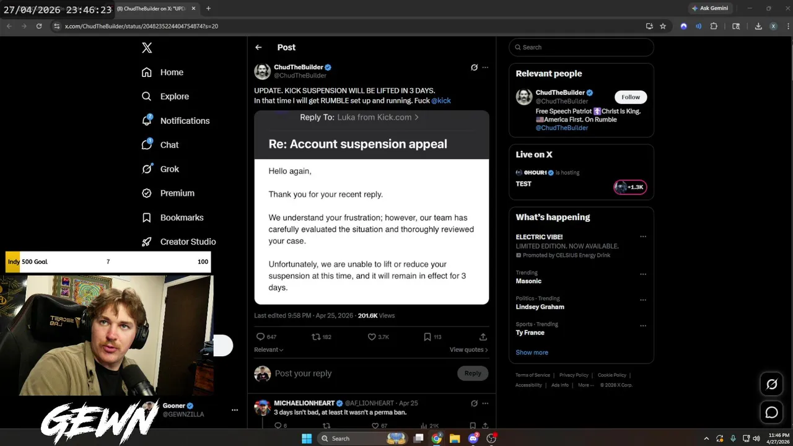Open the Ads info footer link
The image size is (793, 446).
pos(560,385)
